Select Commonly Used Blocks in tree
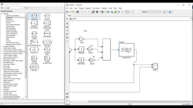193x108 pixels. click(x=13, y=16)
